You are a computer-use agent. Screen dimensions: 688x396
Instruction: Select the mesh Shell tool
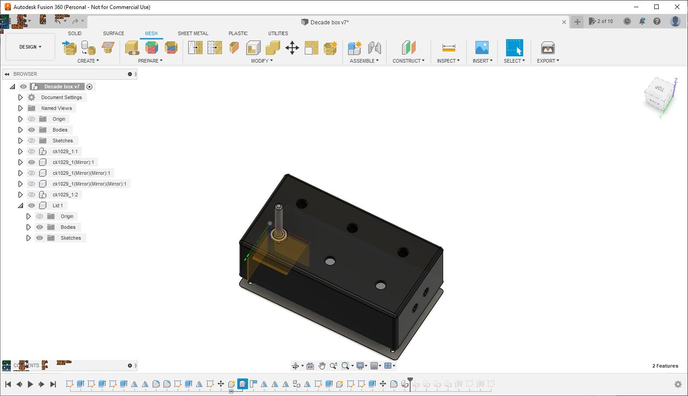[x=253, y=48]
